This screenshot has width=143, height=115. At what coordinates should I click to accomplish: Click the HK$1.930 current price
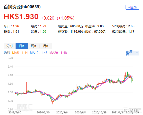pos(21,17)
